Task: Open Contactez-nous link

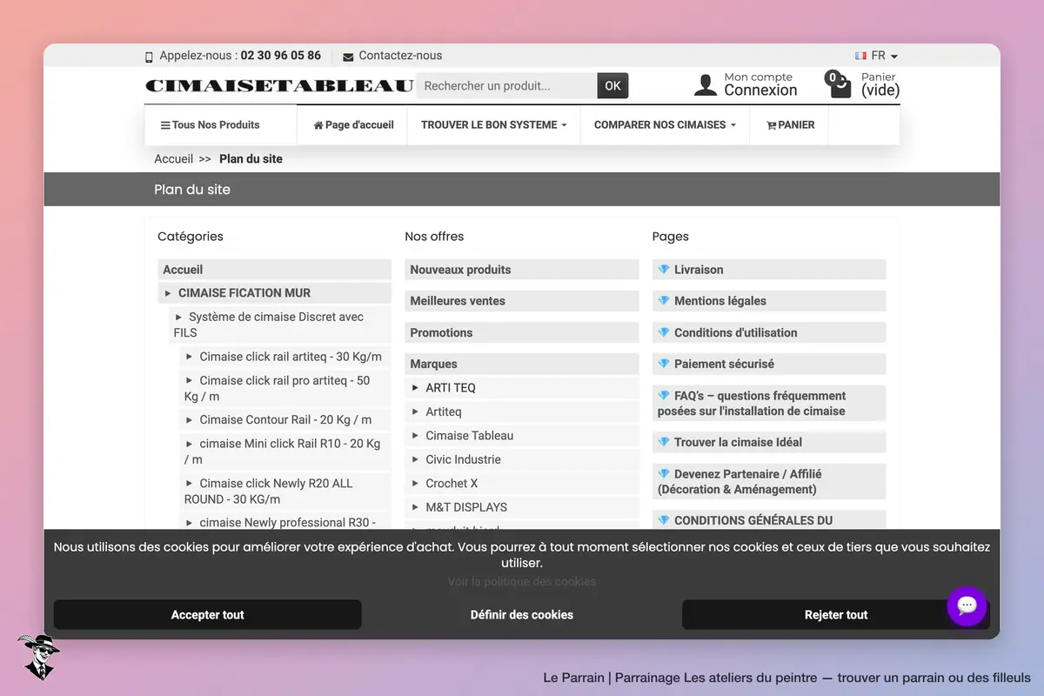Action: click(x=400, y=56)
